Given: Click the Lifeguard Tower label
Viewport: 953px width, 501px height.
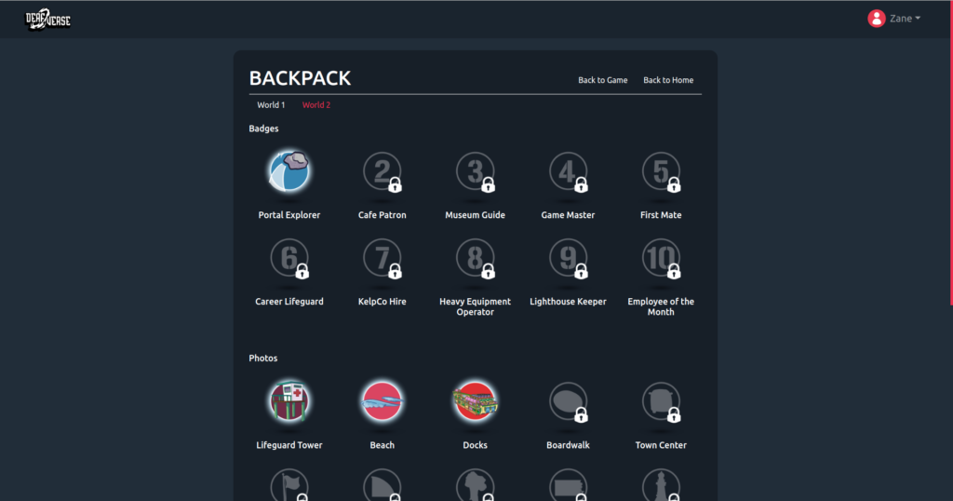Looking at the screenshot, I should pyautogui.click(x=289, y=445).
